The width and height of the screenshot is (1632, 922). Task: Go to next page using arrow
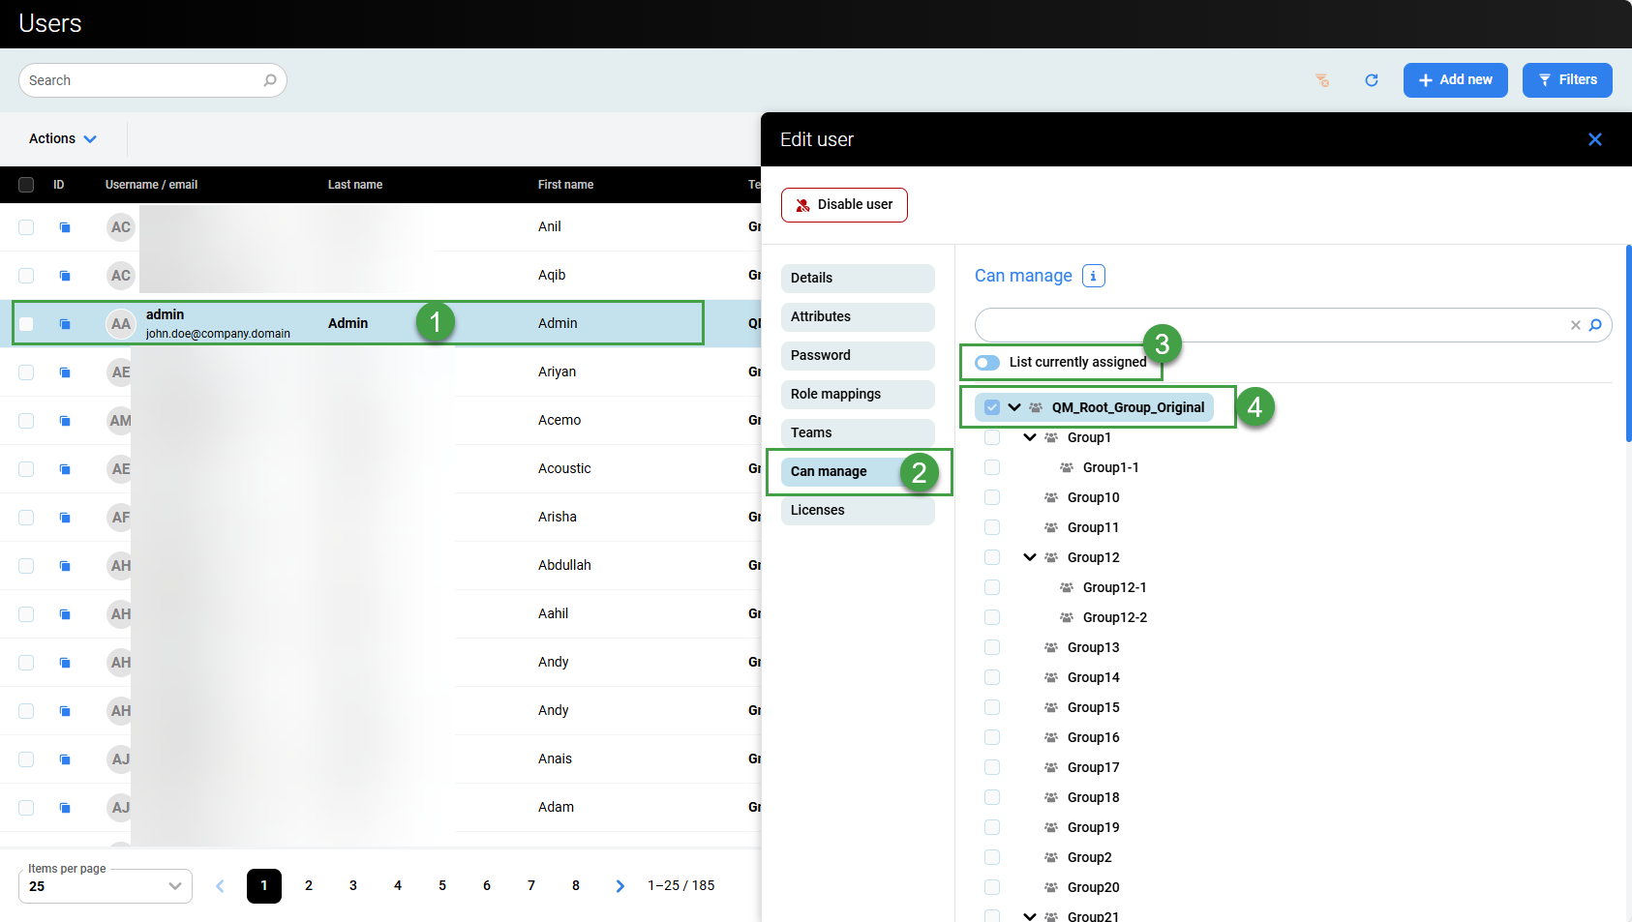pos(620,886)
